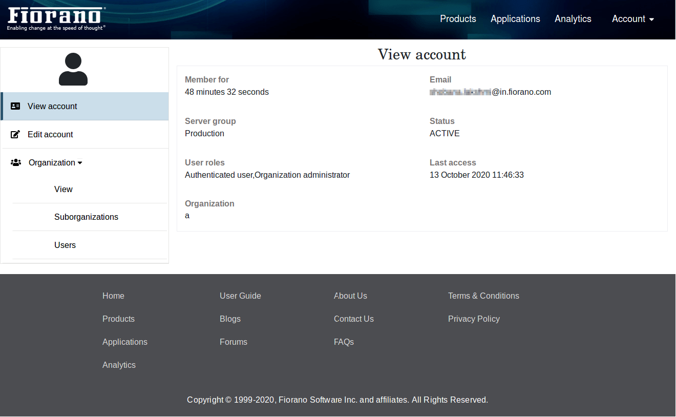Click the email address value
Image resolution: width=676 pixels, height=417 pixels.
(x=490, y=92)
